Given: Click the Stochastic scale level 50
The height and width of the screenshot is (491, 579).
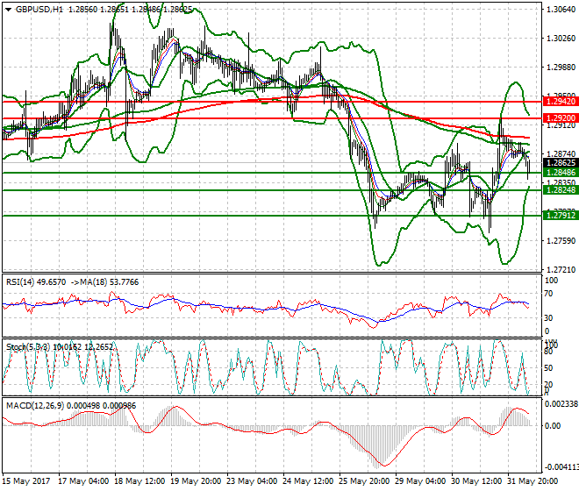Looking at the screenshot, I should point(548,368).
